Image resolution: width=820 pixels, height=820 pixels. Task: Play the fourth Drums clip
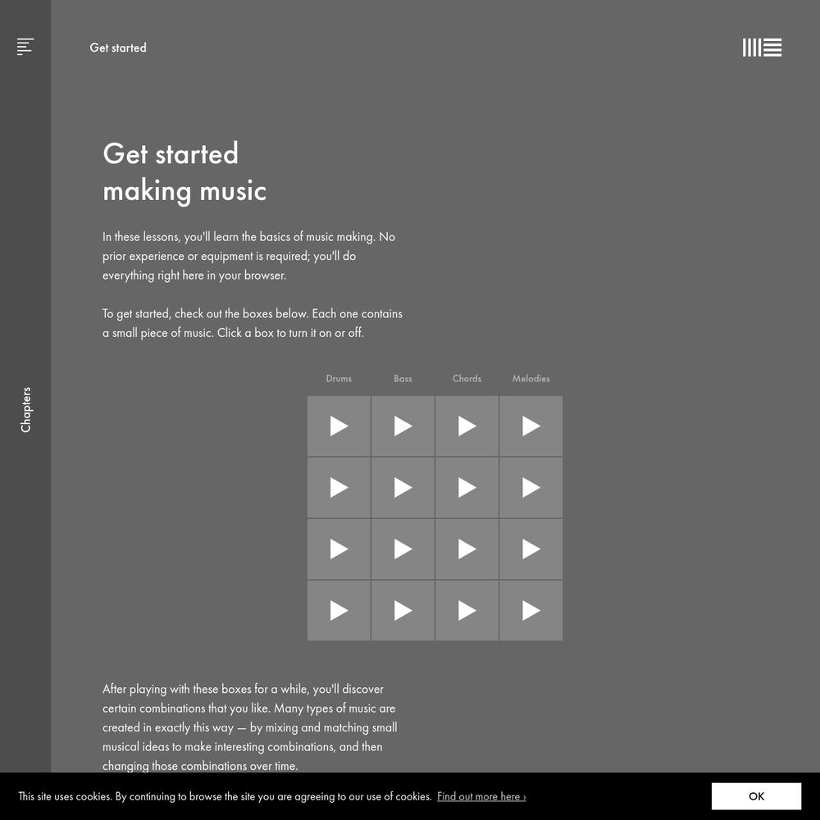tap(339, 611)
